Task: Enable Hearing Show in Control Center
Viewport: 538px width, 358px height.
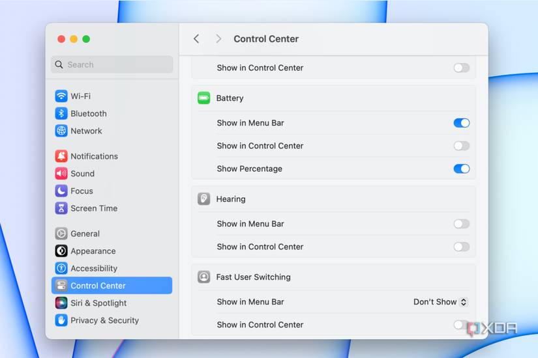Action: [462, 247]
